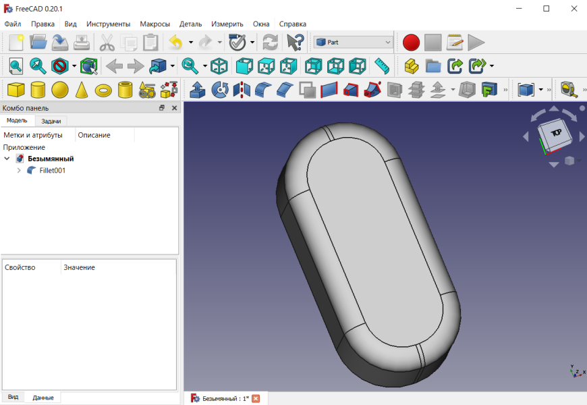Create a solid box primitive
The width and height of the screenshot is (587, 405).
coord(16,90)
